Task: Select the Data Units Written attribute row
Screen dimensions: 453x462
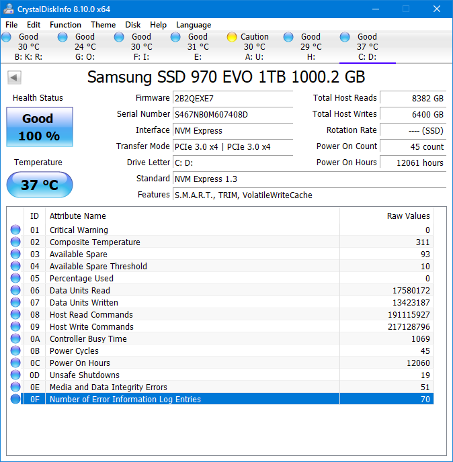Action: pyautogui.click(x=220, y=302)
